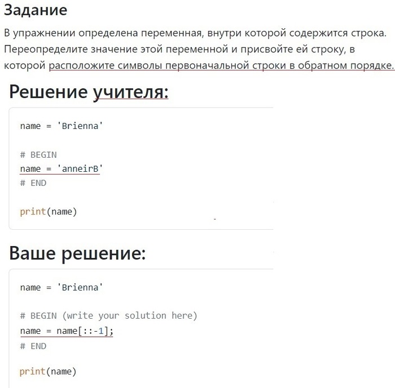Click "# BEGIN" comment in teacher's code

coord(38,155)
